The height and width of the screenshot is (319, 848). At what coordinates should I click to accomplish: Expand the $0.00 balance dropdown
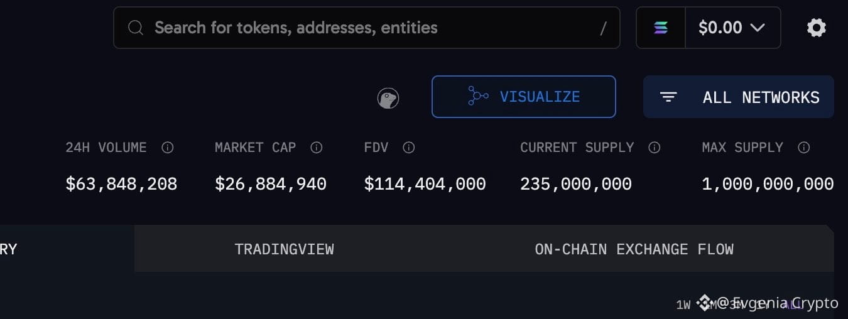732,28
